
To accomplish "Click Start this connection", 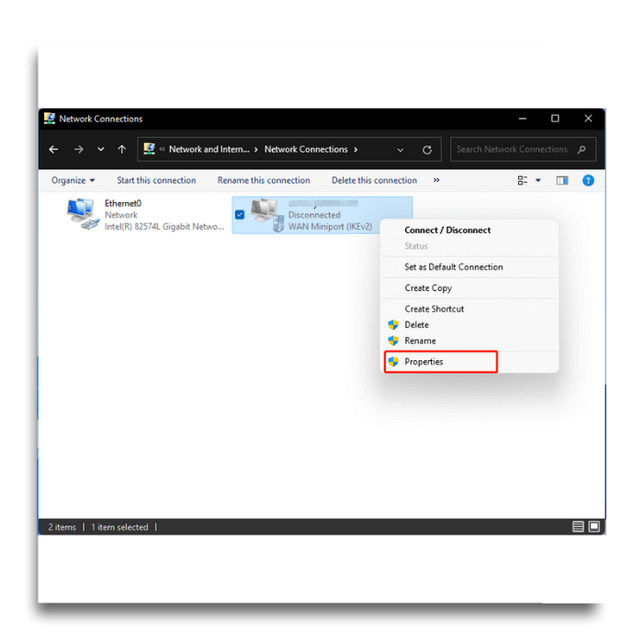I will [156, 180].
